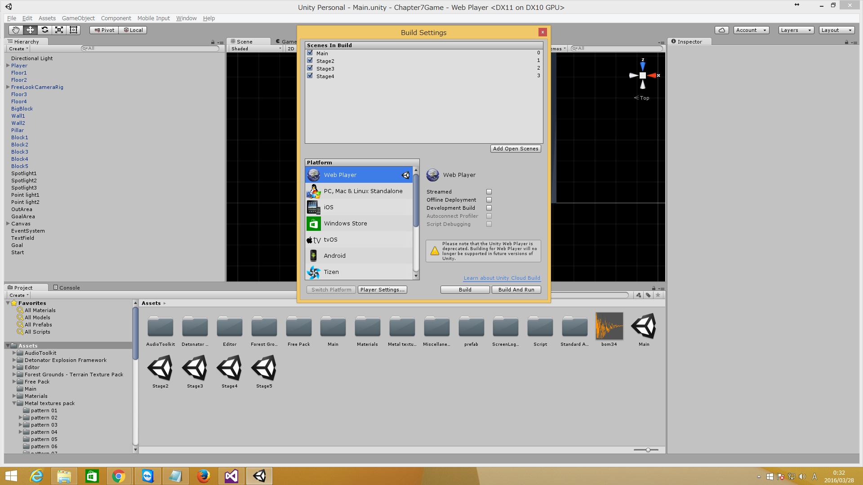
Task: Open the Shaded draw mode dropdown
Action: (x=254, y=48)
